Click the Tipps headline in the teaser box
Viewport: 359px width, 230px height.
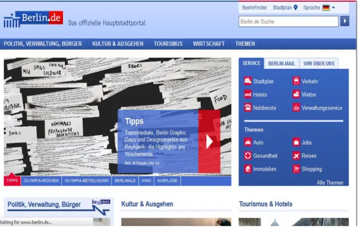click(135, 121)
